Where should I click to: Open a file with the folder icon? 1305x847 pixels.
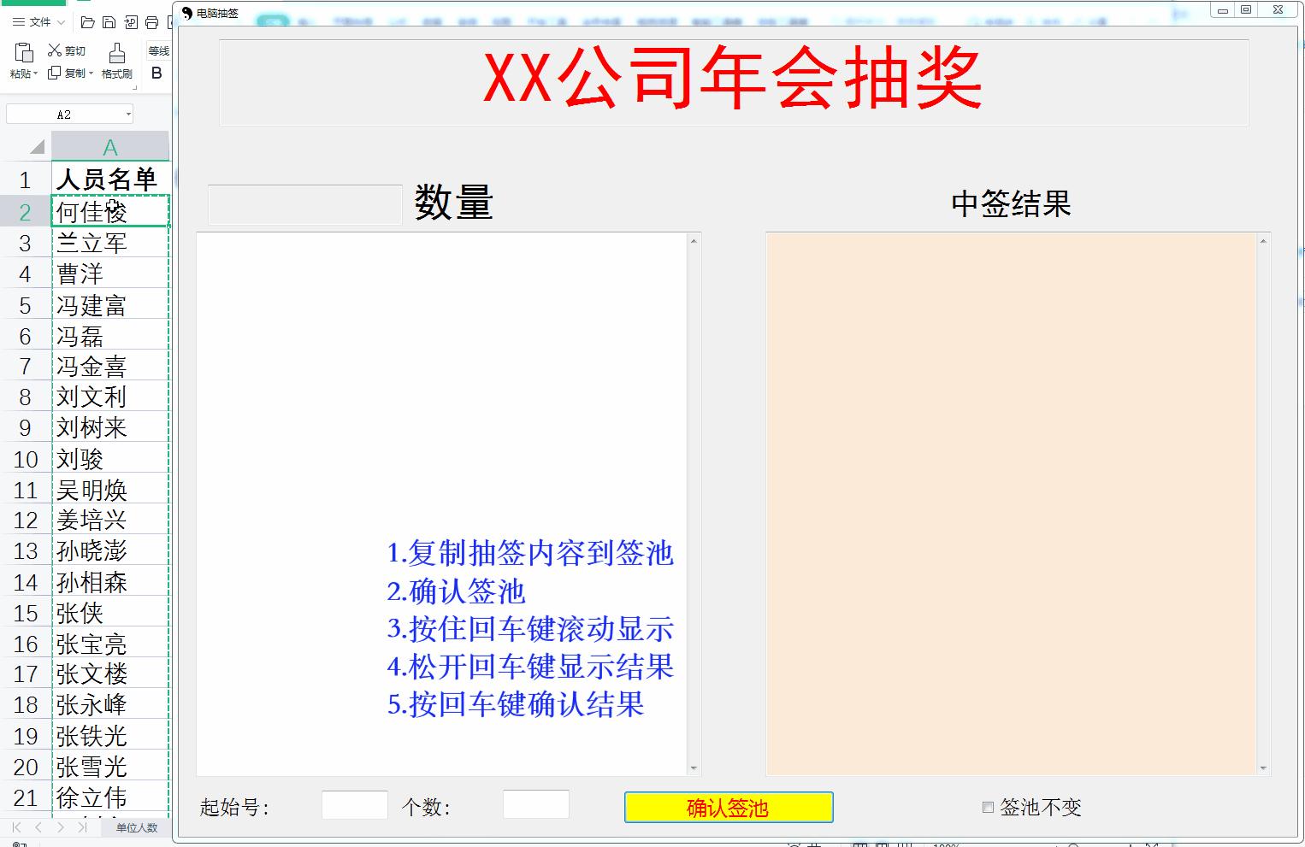pos(88,22)
